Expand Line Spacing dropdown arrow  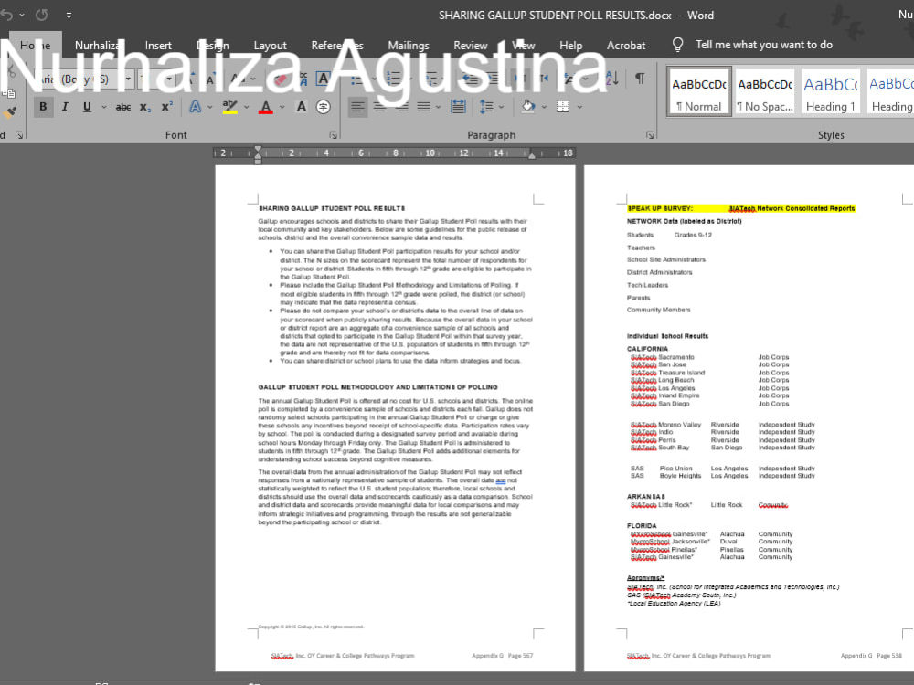click(x=501, y=107)
